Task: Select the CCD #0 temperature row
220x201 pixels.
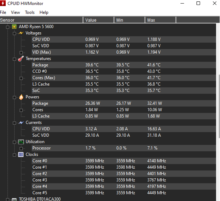Action: 124,71
